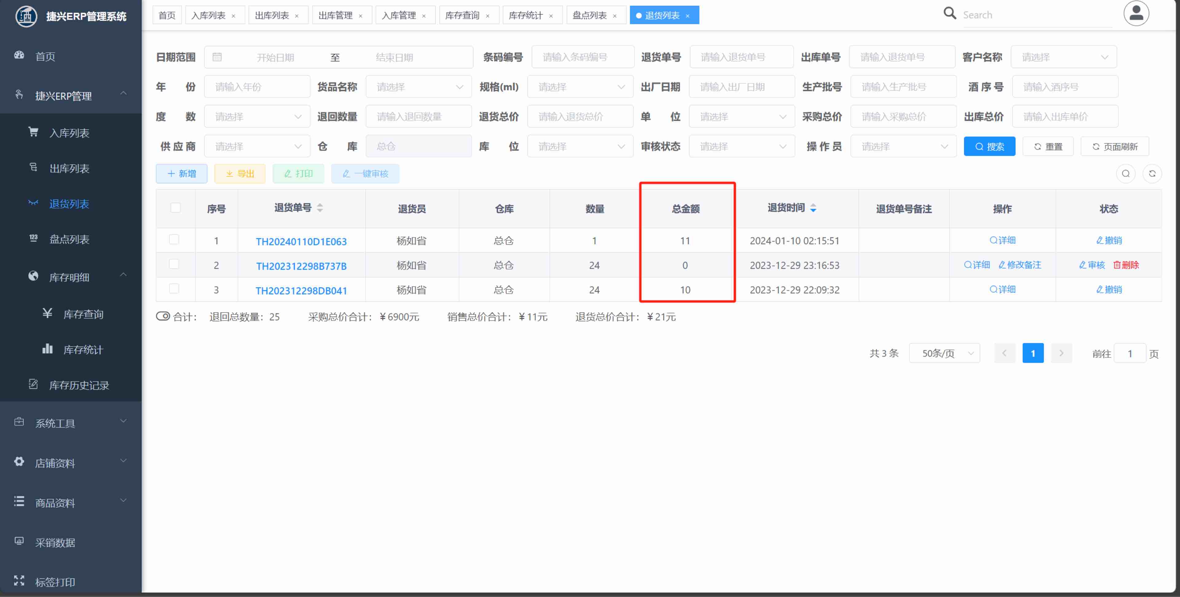Click 审核 for order TH202312298B737B
The height and width of the screenshot is (597, 1180).
1092,265
